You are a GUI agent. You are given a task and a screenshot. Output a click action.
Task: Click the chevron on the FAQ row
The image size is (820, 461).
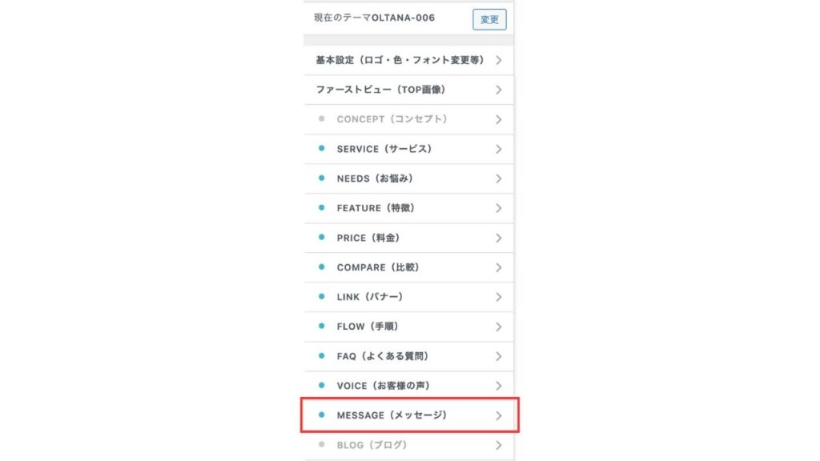click(498, 356)
